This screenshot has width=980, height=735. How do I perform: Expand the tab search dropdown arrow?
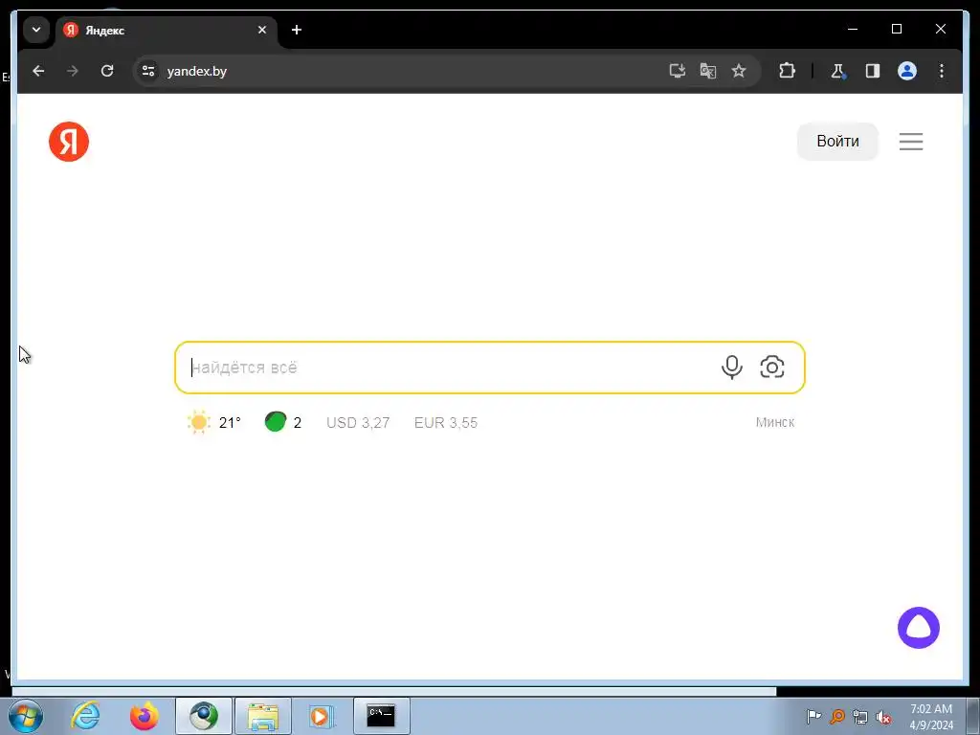pyautogui.click(x=36, y=30)
